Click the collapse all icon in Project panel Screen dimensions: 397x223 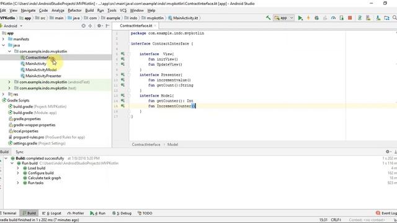coord(90,26)
